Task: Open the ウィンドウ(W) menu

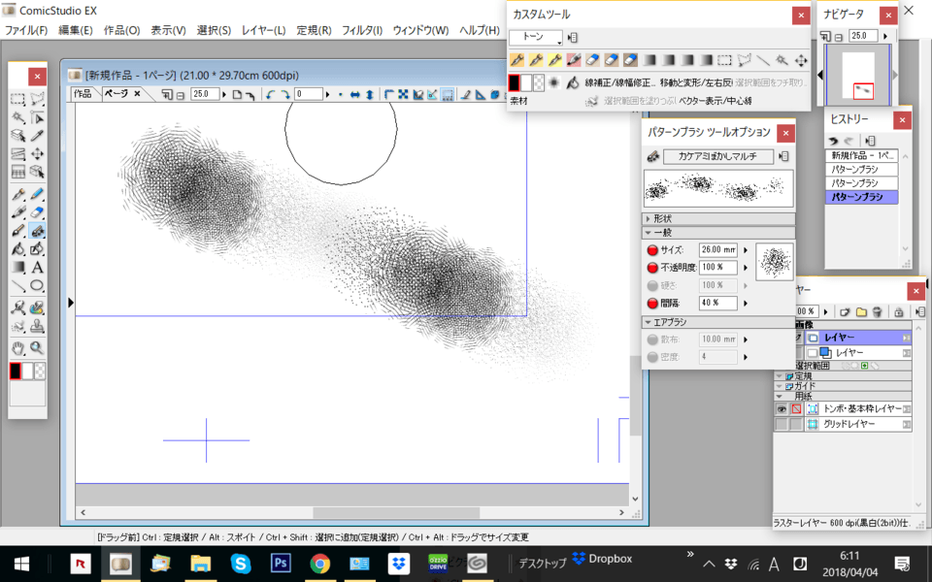Action: coord(420,30)
